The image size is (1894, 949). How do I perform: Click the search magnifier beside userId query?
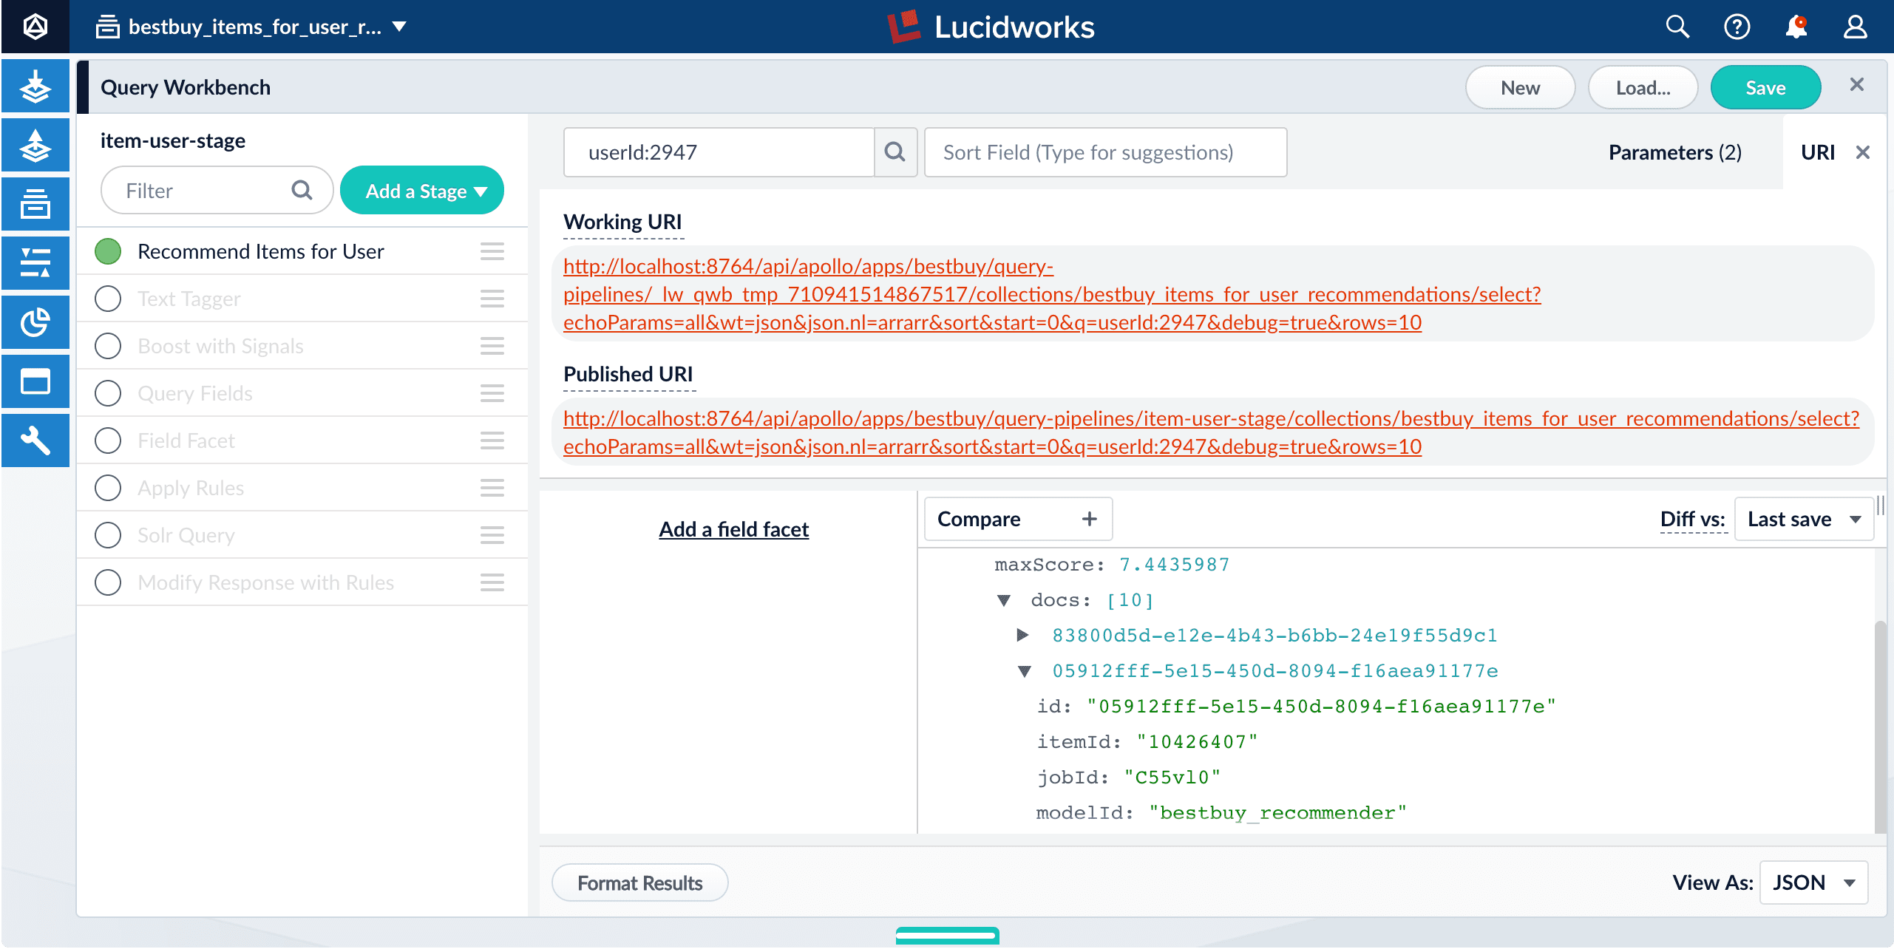895,152
